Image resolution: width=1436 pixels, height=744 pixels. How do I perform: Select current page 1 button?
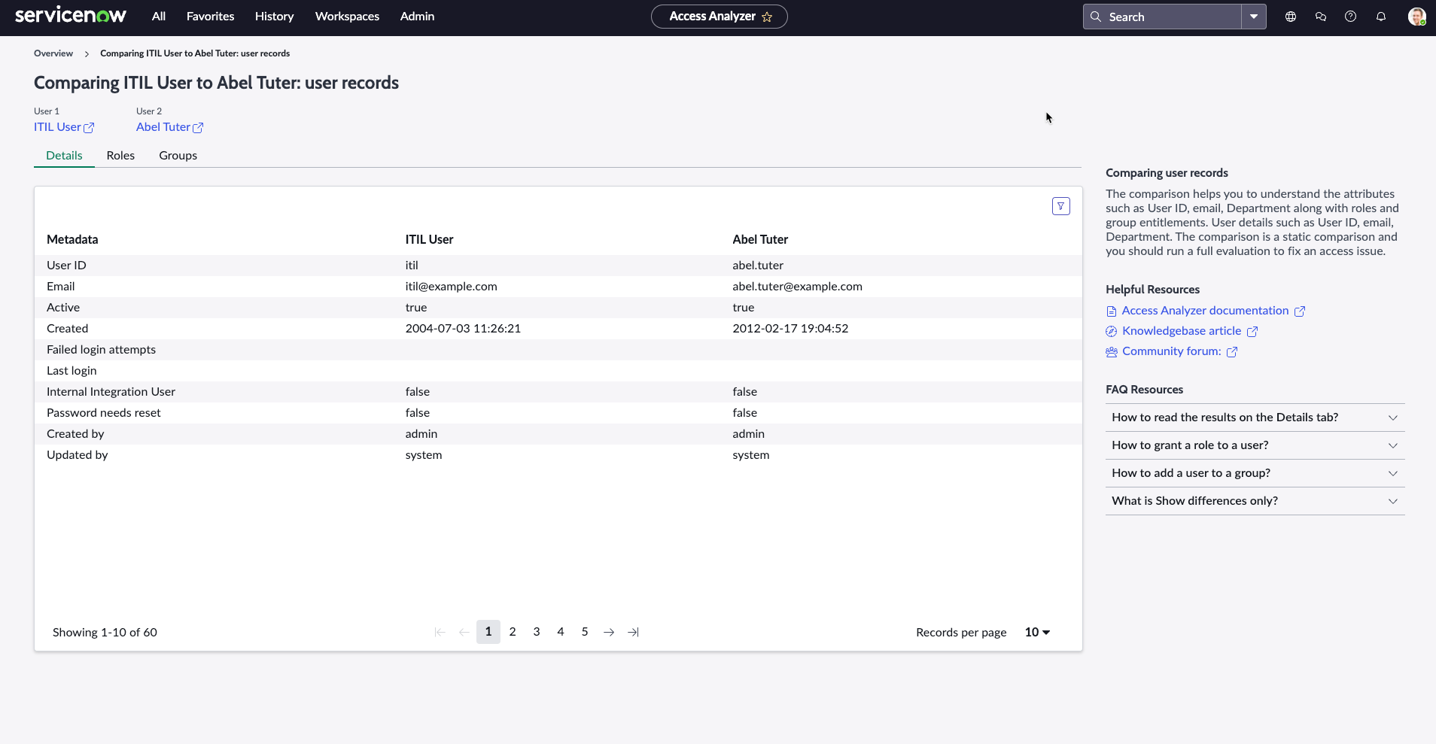[x=488, y=632]
